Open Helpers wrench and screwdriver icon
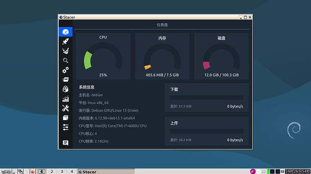Screen dimensions: 311x174 65,108
